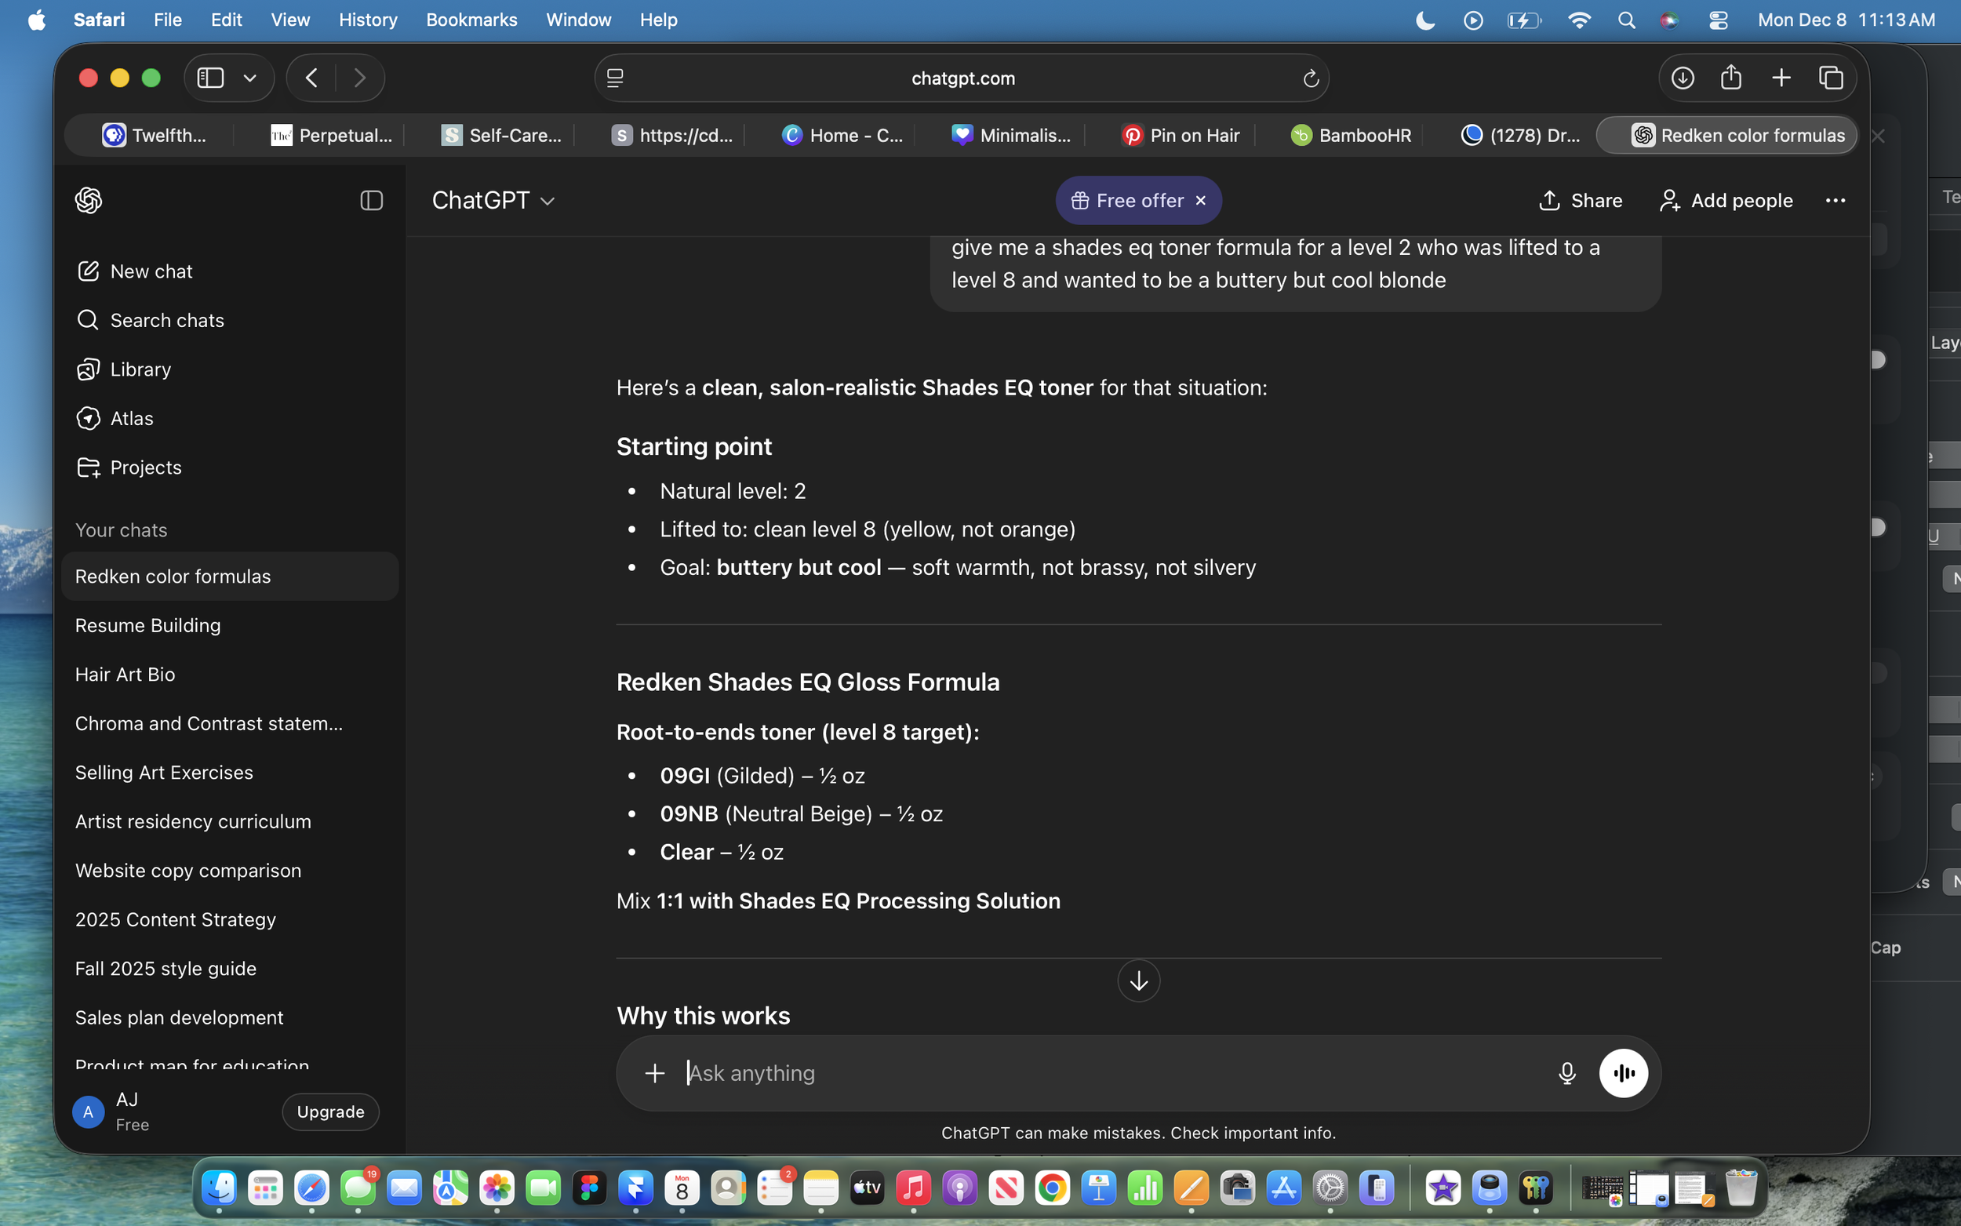
Task: Open the ChatGPT model selector dropdown
Action: point(493,200)
